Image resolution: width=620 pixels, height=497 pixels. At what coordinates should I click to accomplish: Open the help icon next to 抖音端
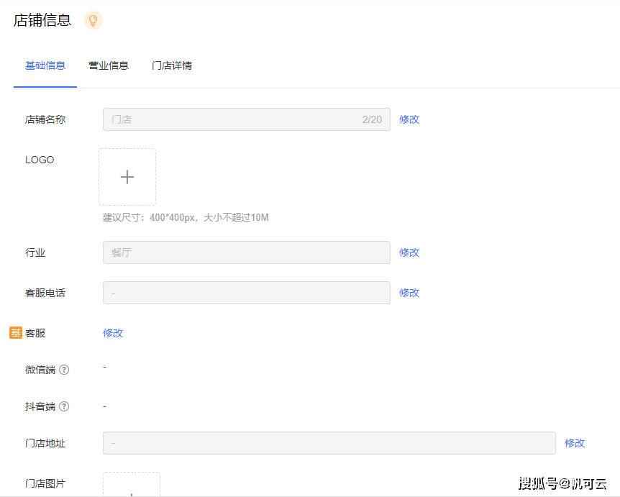point(65,406)
